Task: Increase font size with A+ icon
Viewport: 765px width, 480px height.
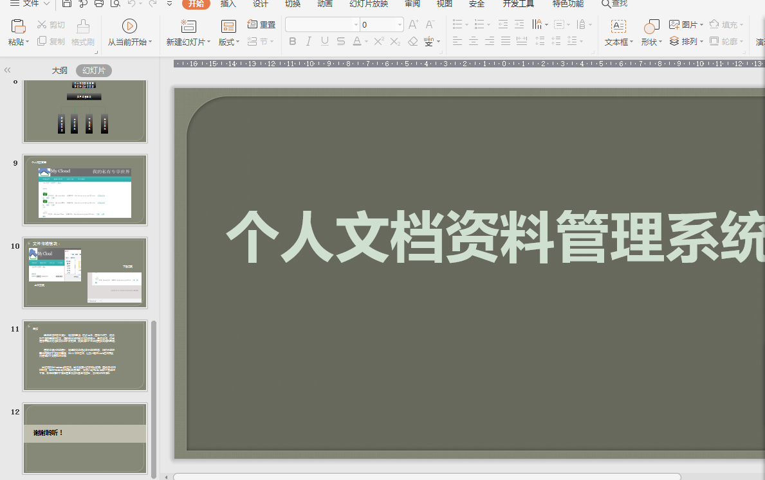Action: (x=413, y=24)
